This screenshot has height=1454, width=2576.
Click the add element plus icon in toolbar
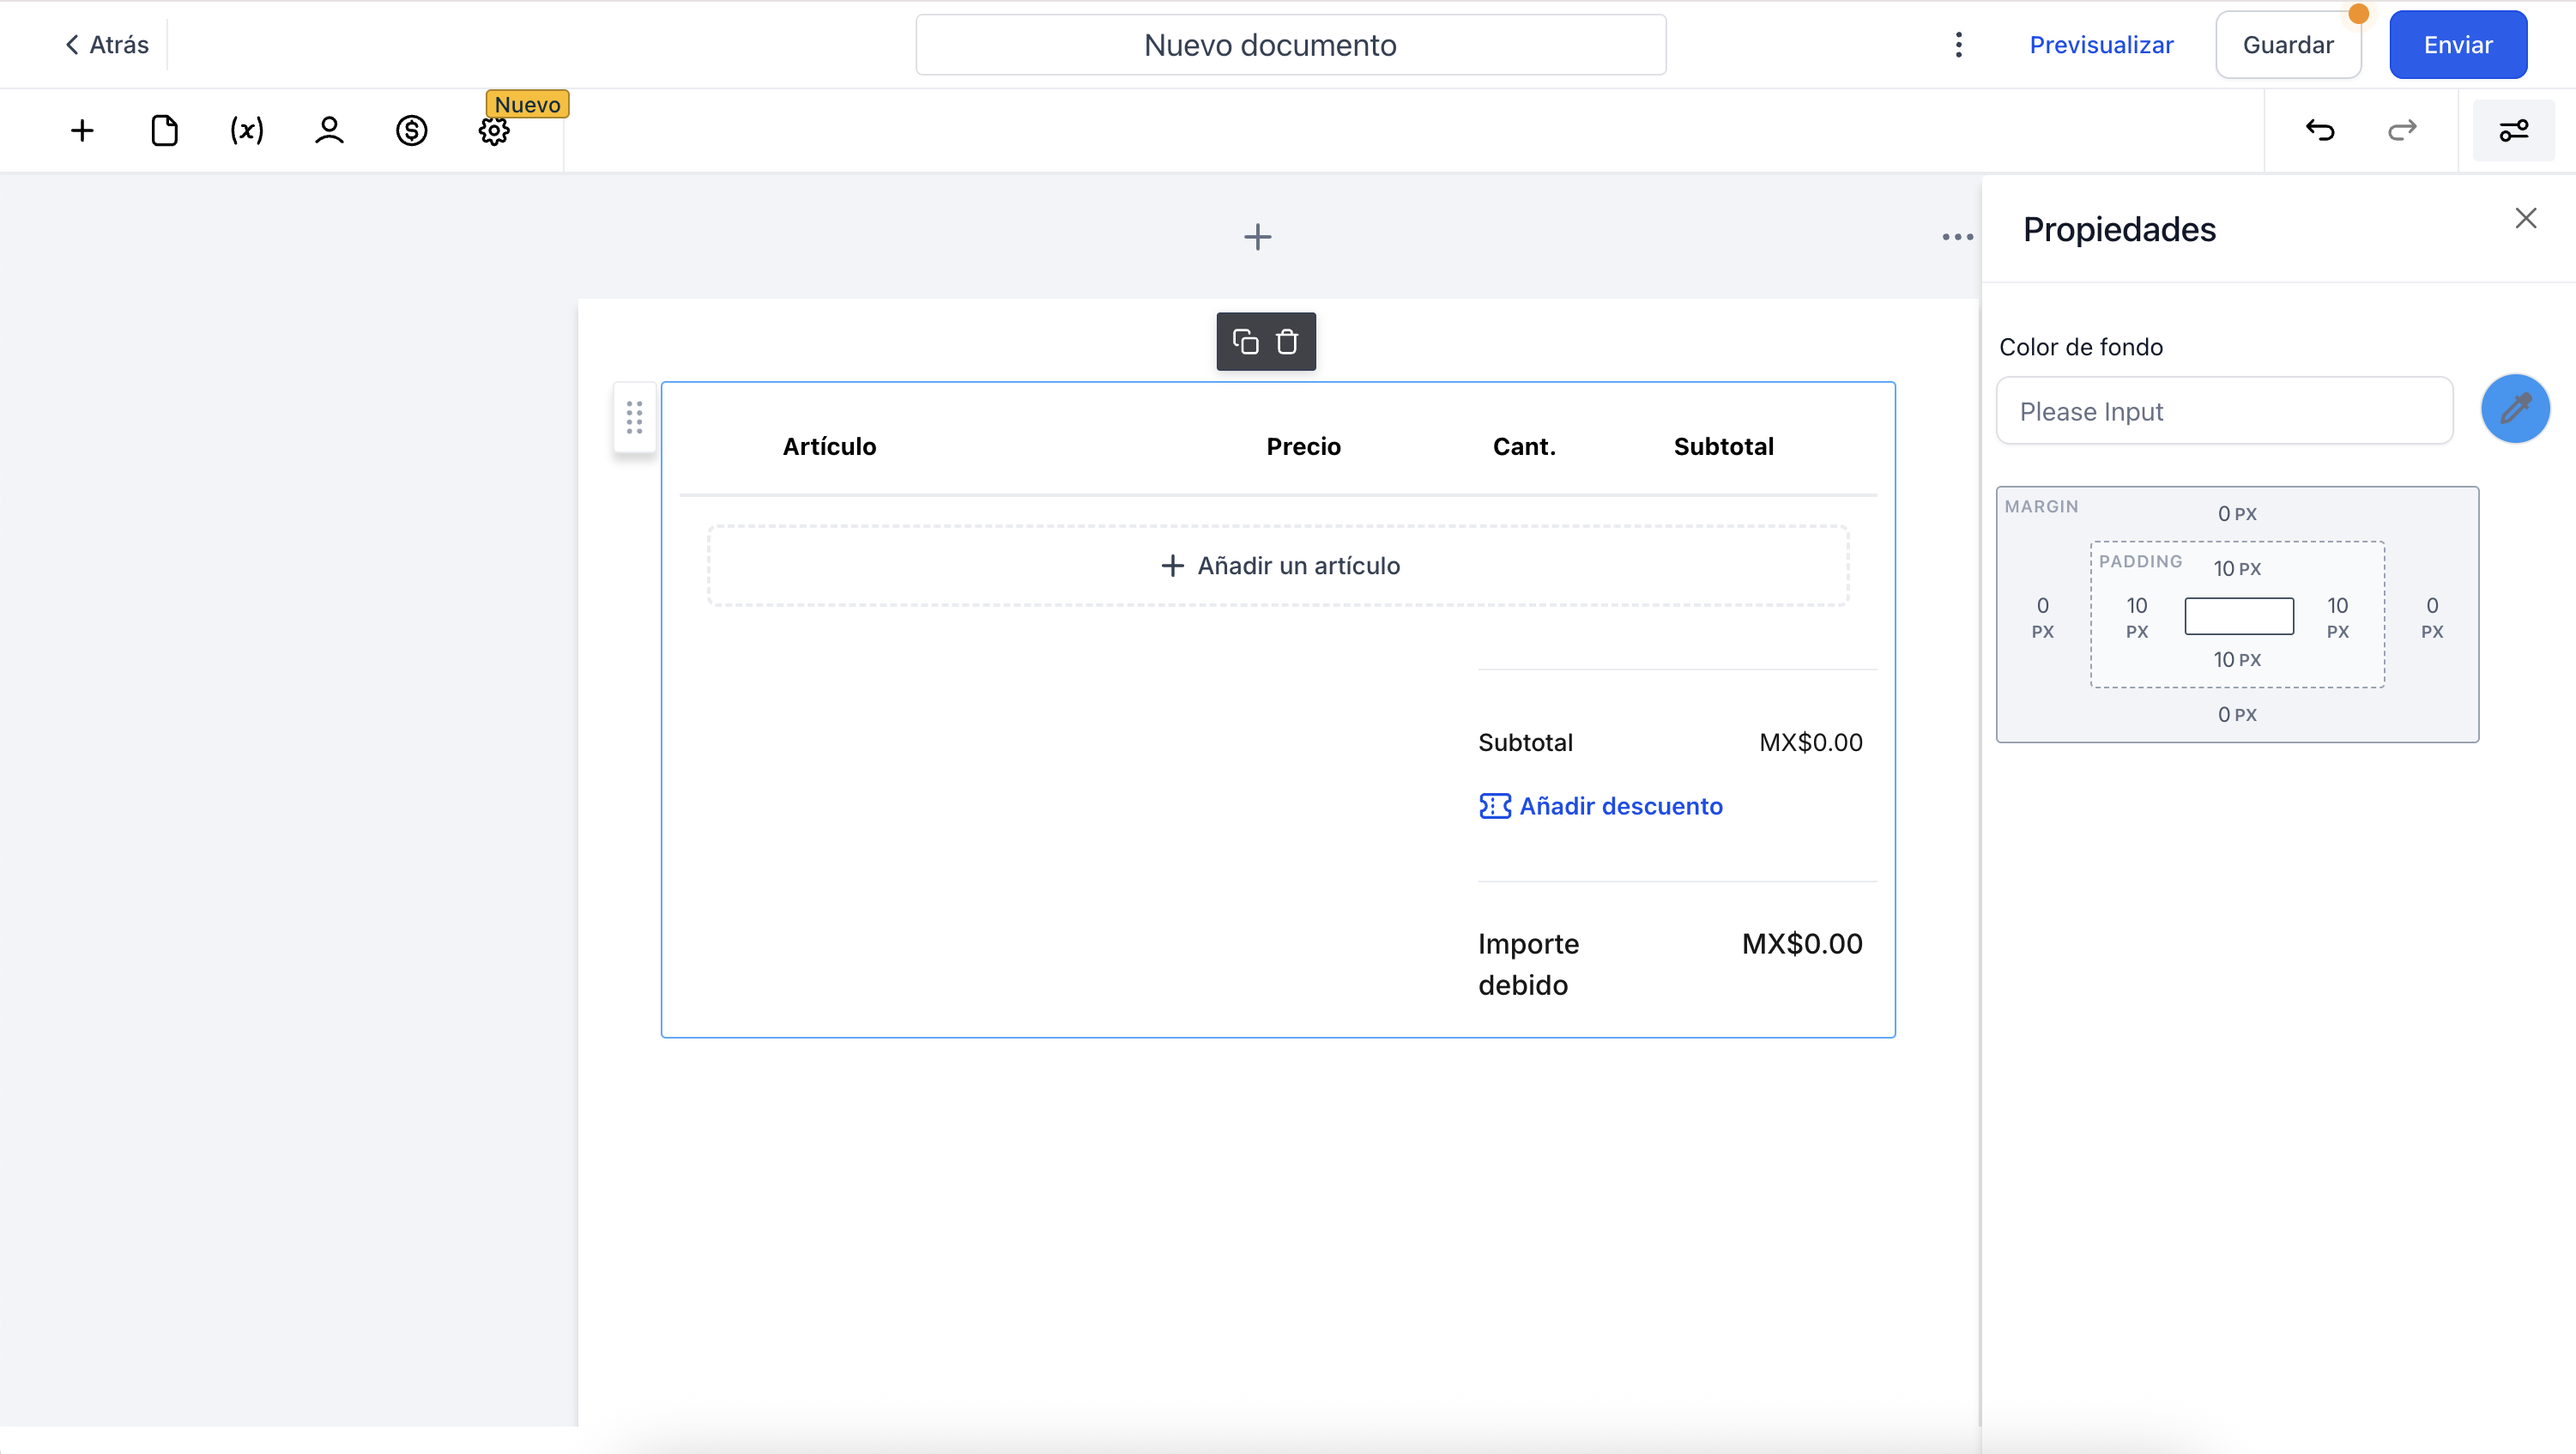(x=82, y=131)
